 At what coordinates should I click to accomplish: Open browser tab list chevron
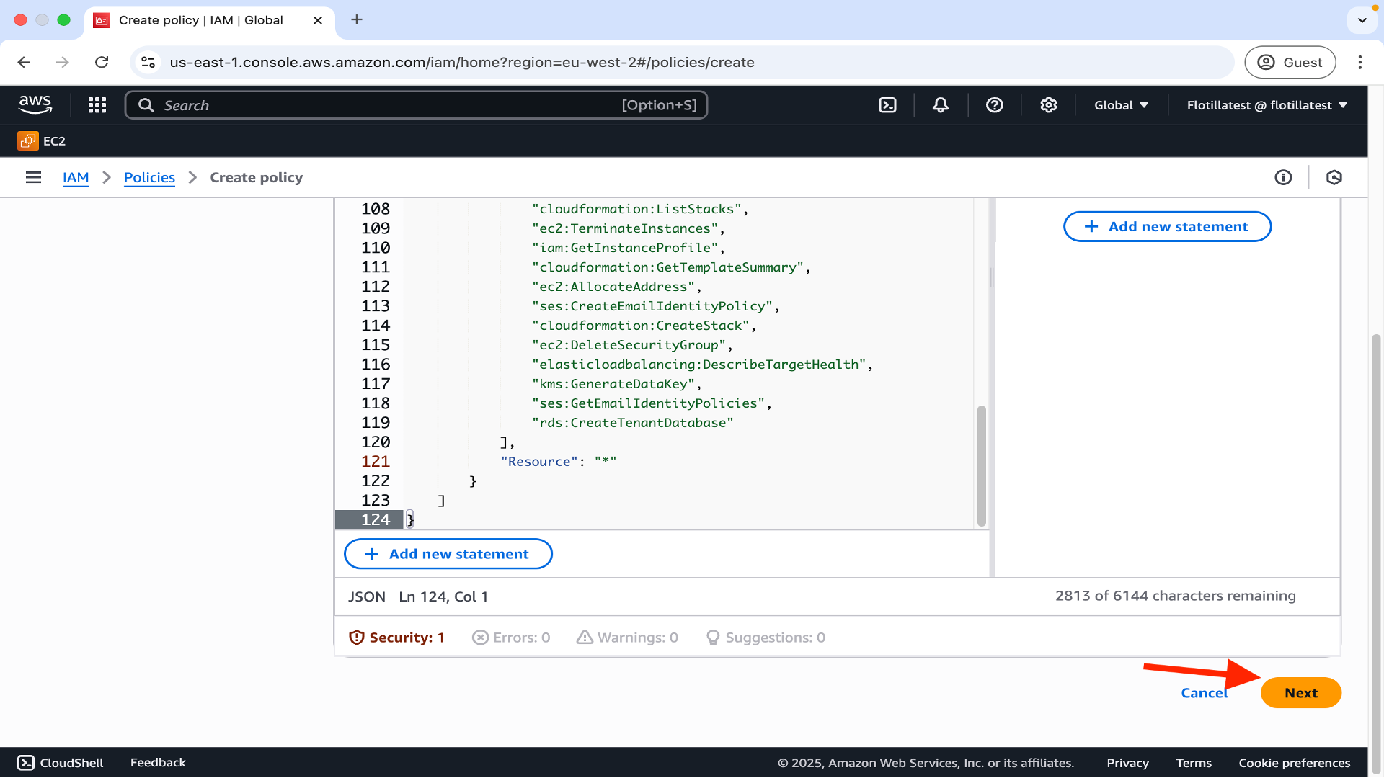click(x=1362, y=20)
